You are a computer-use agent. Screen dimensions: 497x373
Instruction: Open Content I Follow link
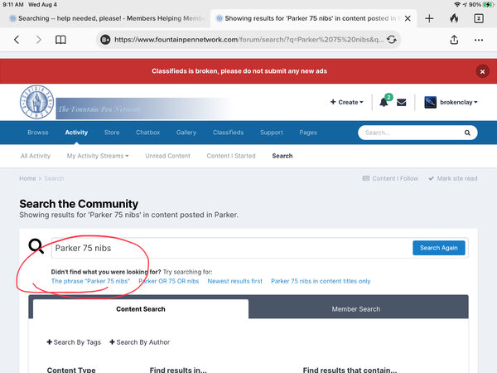(390, 178)
